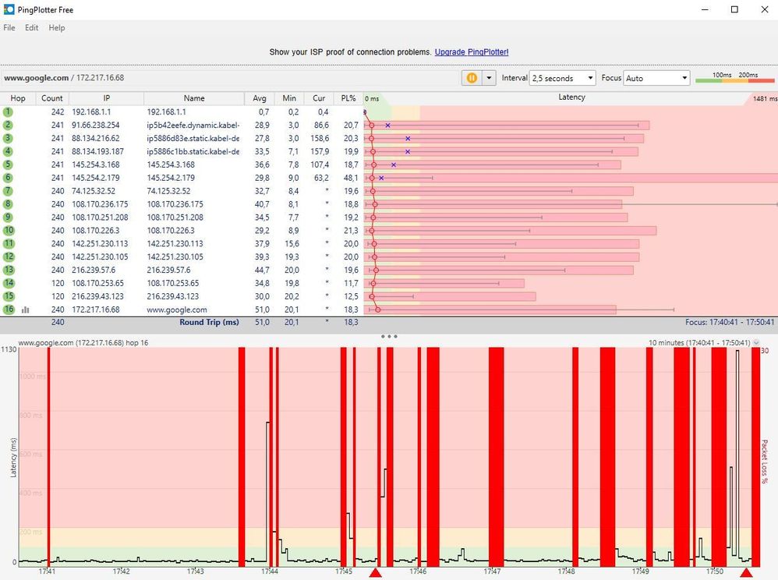Click the three-dot splitter handle above timeline
This screenshot has width=778, height=580.
tap(389, 337)
